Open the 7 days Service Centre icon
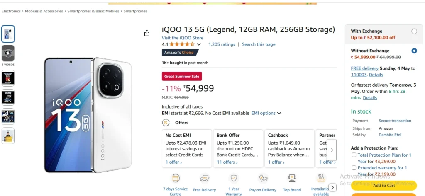 (176, 178)
